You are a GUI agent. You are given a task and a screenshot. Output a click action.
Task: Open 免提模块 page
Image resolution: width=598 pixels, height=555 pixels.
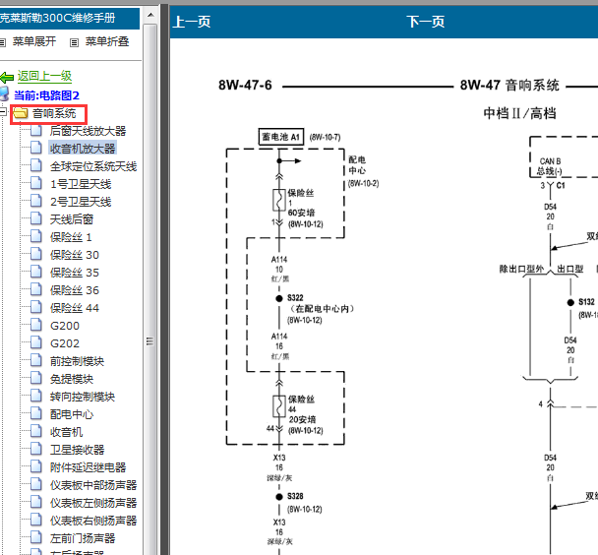click(x=72, y=379)
